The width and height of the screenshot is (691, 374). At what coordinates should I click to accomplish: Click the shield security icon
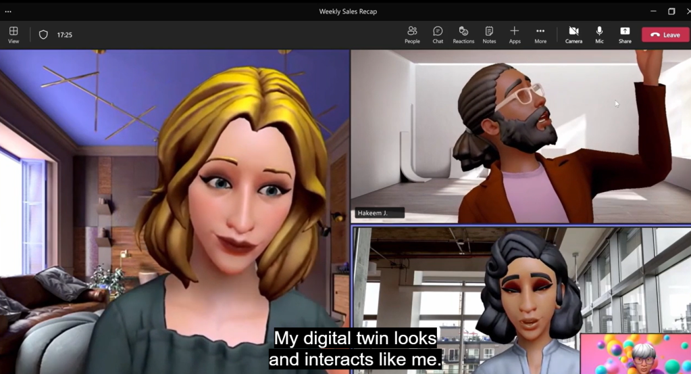[x=43, y=34]
